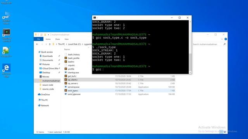Minimize the Cygwin terminal window
248x139 pixels.
click(172, 18)
